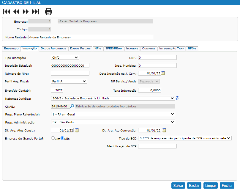Click the Dt. Arq. Ato Conversão date field
The image size is (240, 191).
(149, 130)
